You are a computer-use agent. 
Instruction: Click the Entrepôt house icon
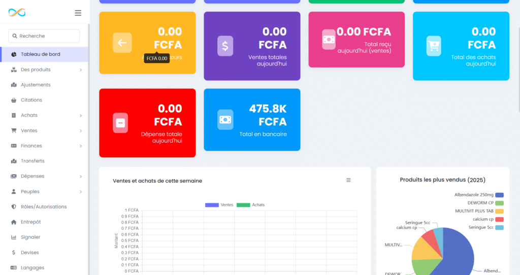click(14, 222)
